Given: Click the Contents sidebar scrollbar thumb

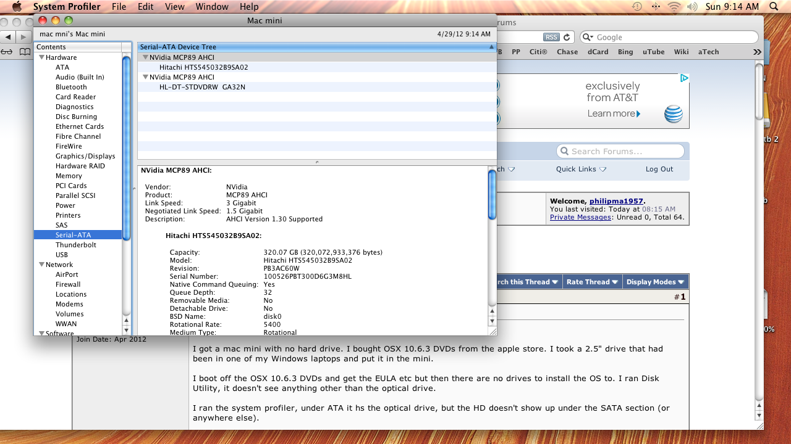Looking at the screenshot, I should point(127,147).
